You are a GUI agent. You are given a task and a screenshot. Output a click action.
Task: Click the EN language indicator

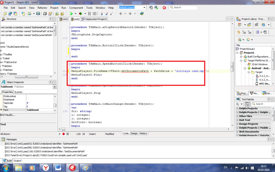(x=225, y=167)
